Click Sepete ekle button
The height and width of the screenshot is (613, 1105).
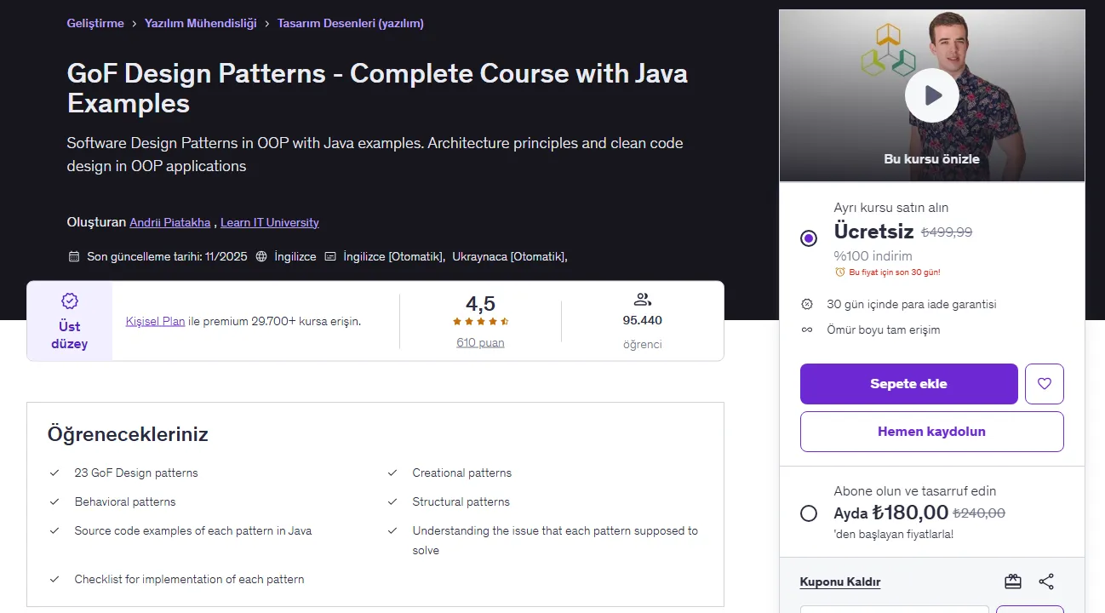[908, 384]
